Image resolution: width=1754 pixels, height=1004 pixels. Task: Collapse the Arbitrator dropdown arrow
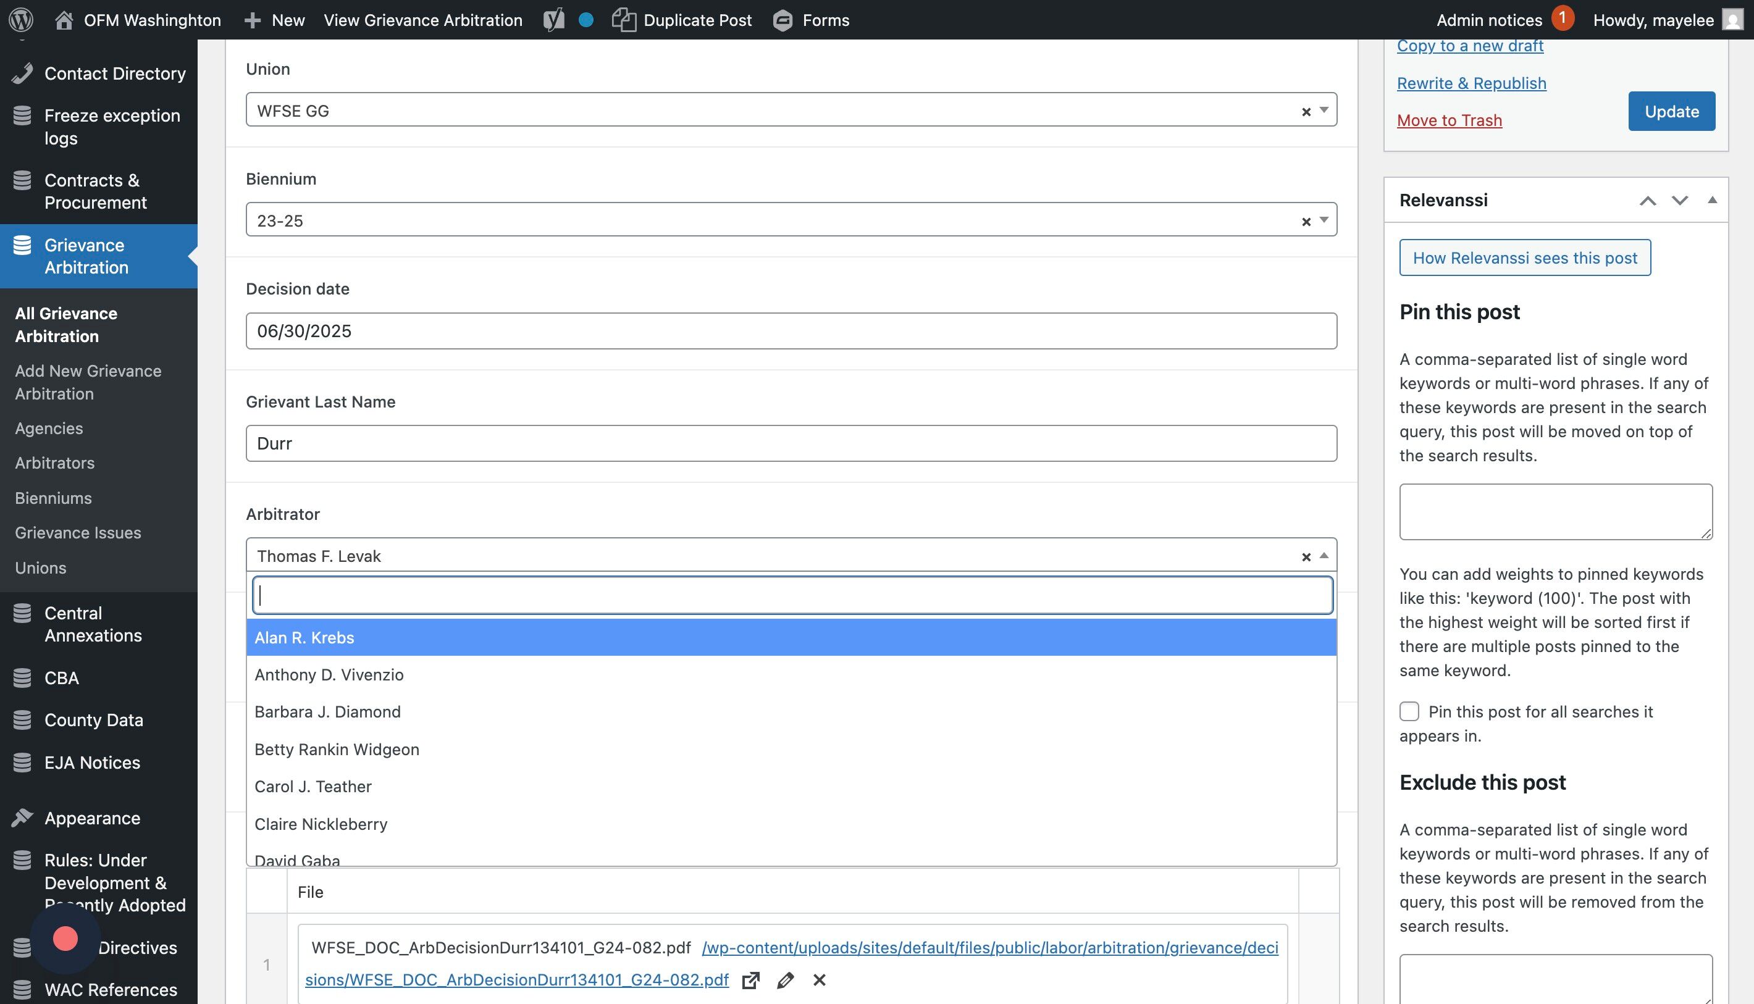(1324, 556)
